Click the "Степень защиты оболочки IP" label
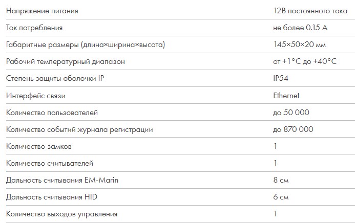This screenshot has height=223, width=355. 55,78
